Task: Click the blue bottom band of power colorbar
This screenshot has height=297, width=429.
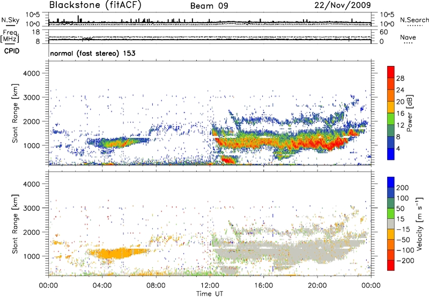Action: [391, 154]
